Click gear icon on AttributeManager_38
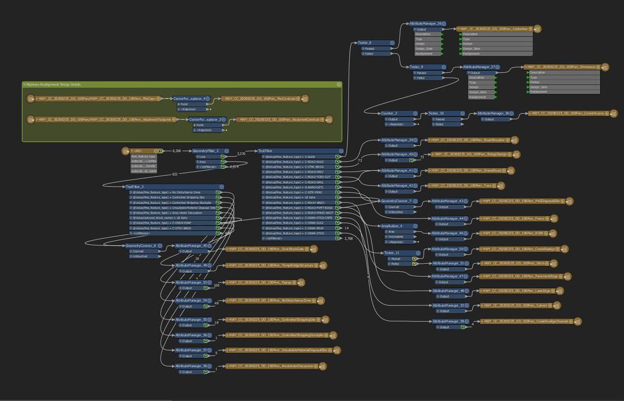624x401 pixels. tap(513, 113)
